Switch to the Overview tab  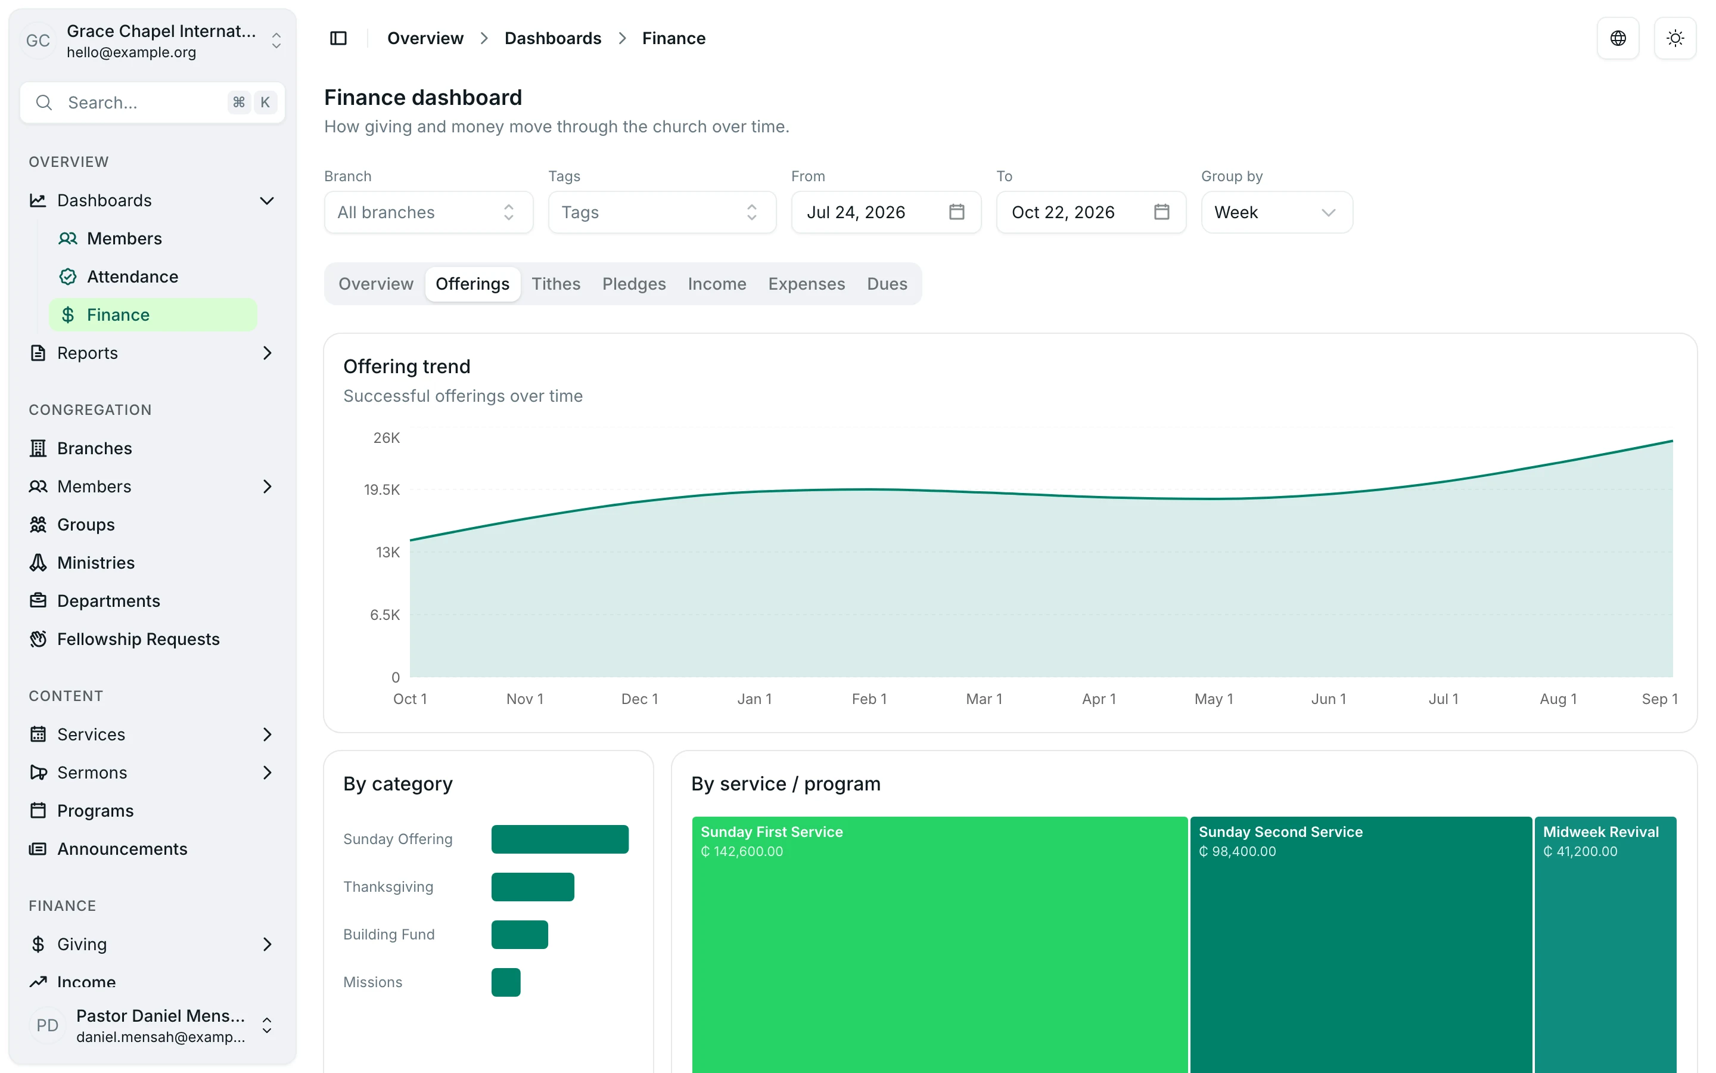376,284
